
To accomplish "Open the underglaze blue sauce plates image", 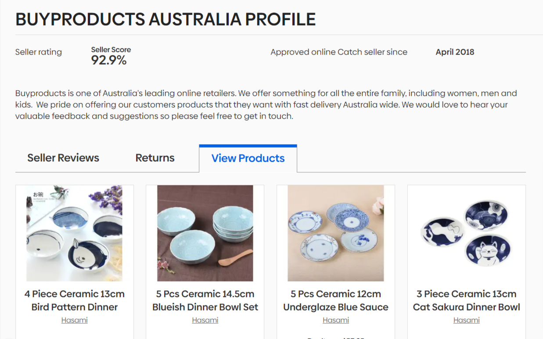I will [336, 233].
